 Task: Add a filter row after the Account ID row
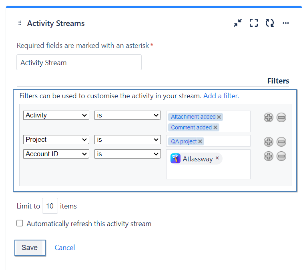[x=269, y=156]
